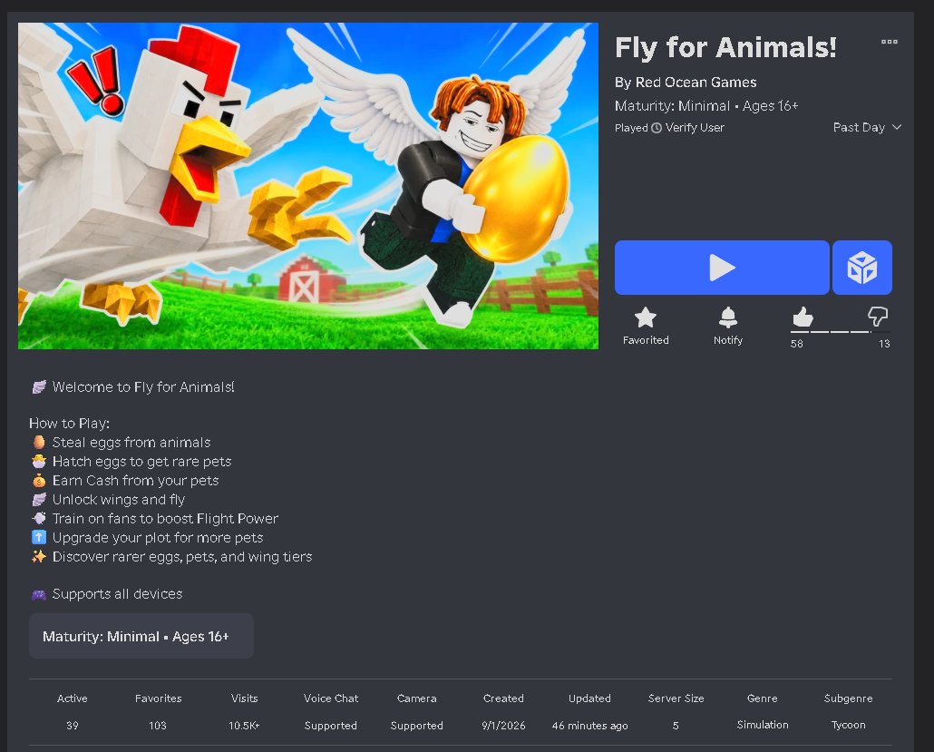This screenshot has width=934, height=752.
Task: Open the three-dot more options menu
Action: point(890,42)
